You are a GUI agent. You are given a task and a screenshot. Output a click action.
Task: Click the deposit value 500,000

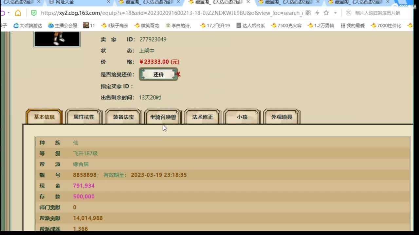pyautogui.click(x=84, y=196)
